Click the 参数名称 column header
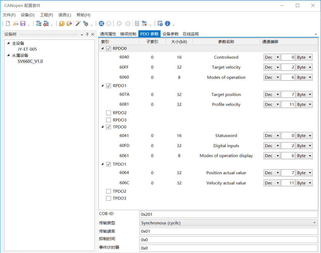Image resolution: width=321 pixels, height=253 pixels. (x=226, y=42)
